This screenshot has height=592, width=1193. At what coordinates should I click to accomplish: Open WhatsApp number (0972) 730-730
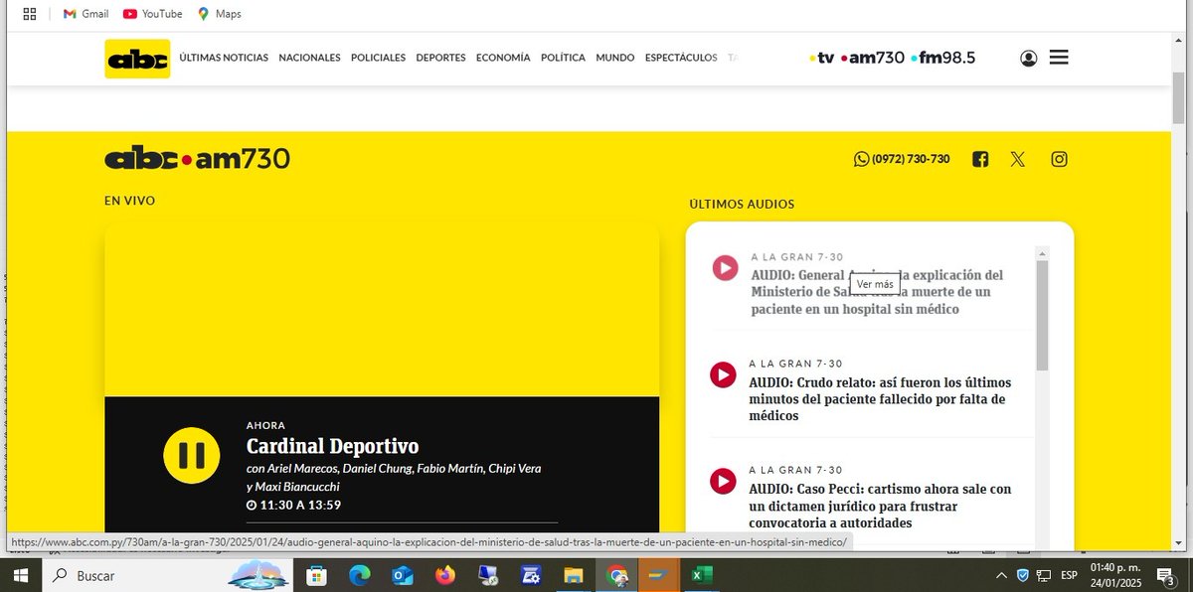click(902, 159)
